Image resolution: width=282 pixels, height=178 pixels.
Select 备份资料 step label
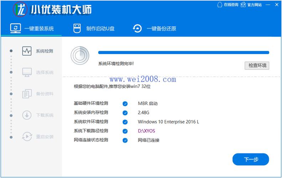[x=45, y=94]
